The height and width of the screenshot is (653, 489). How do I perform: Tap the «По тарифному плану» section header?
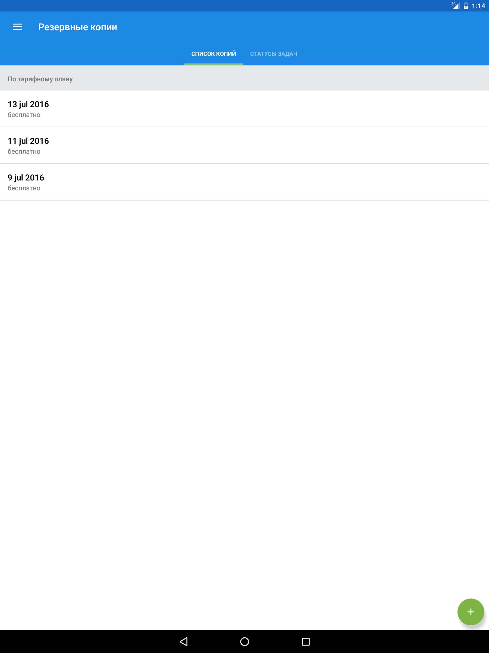click(x=40, y=79)
